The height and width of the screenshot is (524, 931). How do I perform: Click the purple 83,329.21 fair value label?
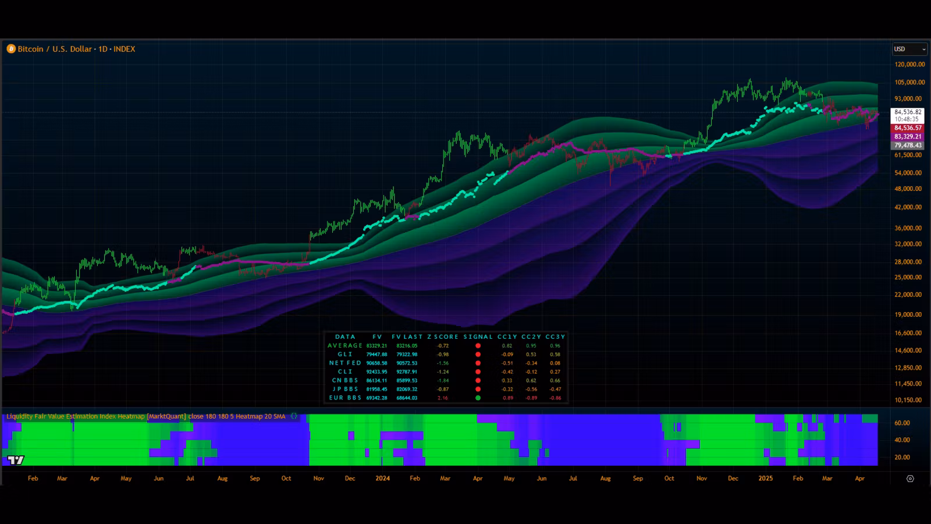(908, 137)
